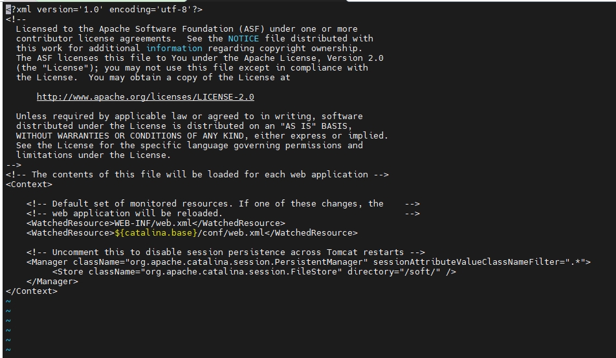Screen dimensions: 616x358
Task: Click the WEB-INF/web.xml watched resource line
Action: (x=156, y=223)
